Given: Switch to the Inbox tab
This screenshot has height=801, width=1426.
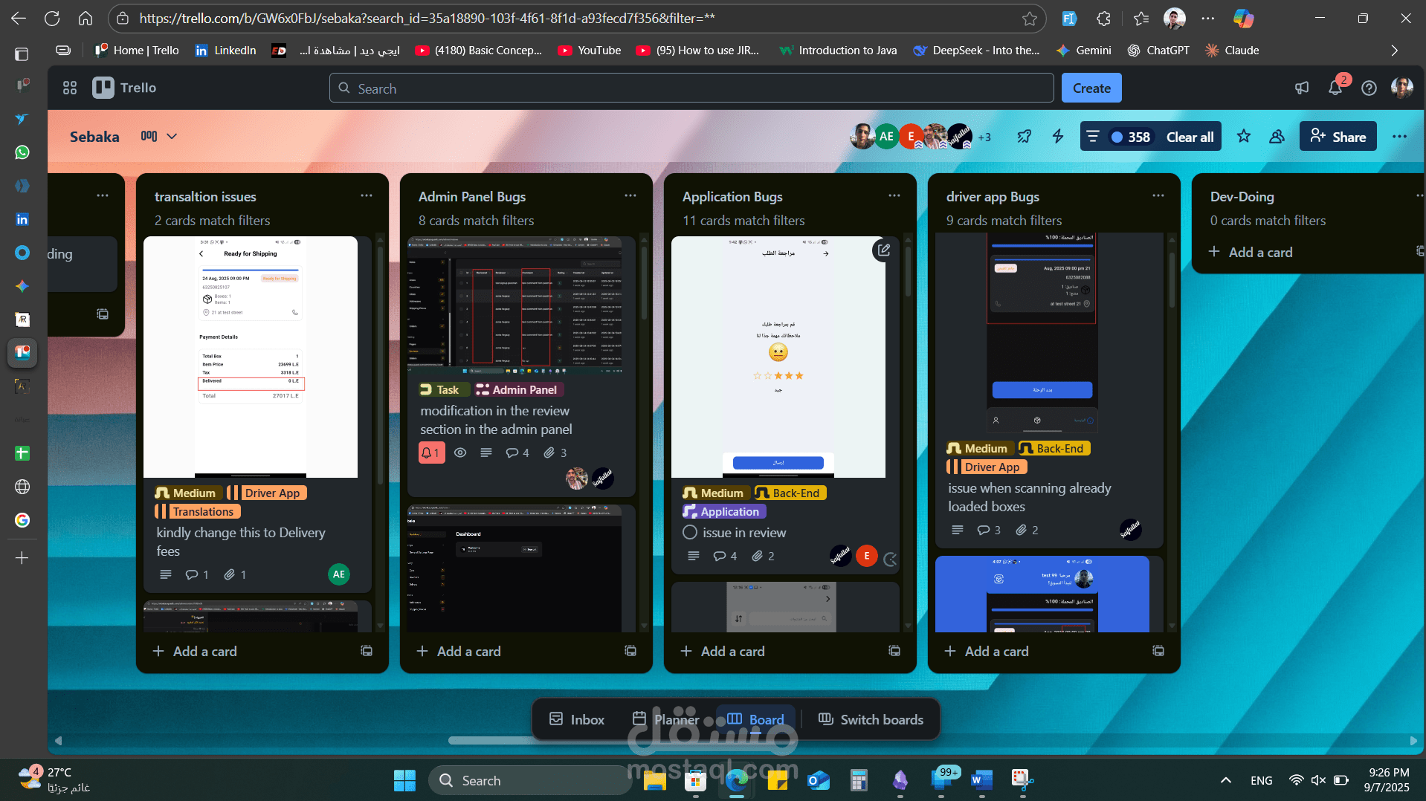Looking at the screenshot, I should click(577, 719).
